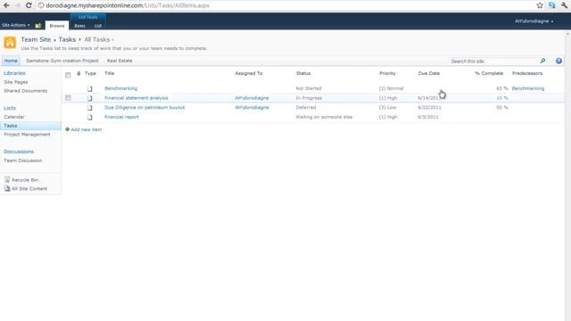The width and height of the screenshot is (571, 321).
Task: Click the page vertical scrollbar
Action: 567,177
